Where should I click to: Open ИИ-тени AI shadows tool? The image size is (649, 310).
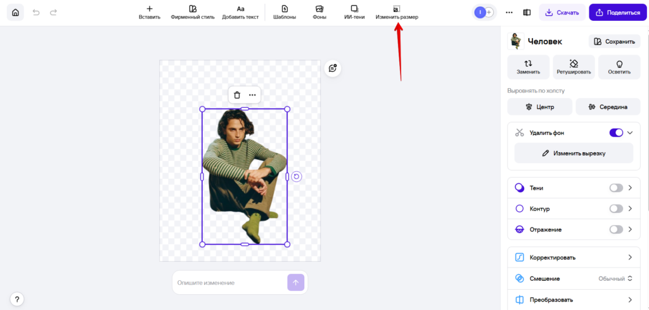point(354,13)
